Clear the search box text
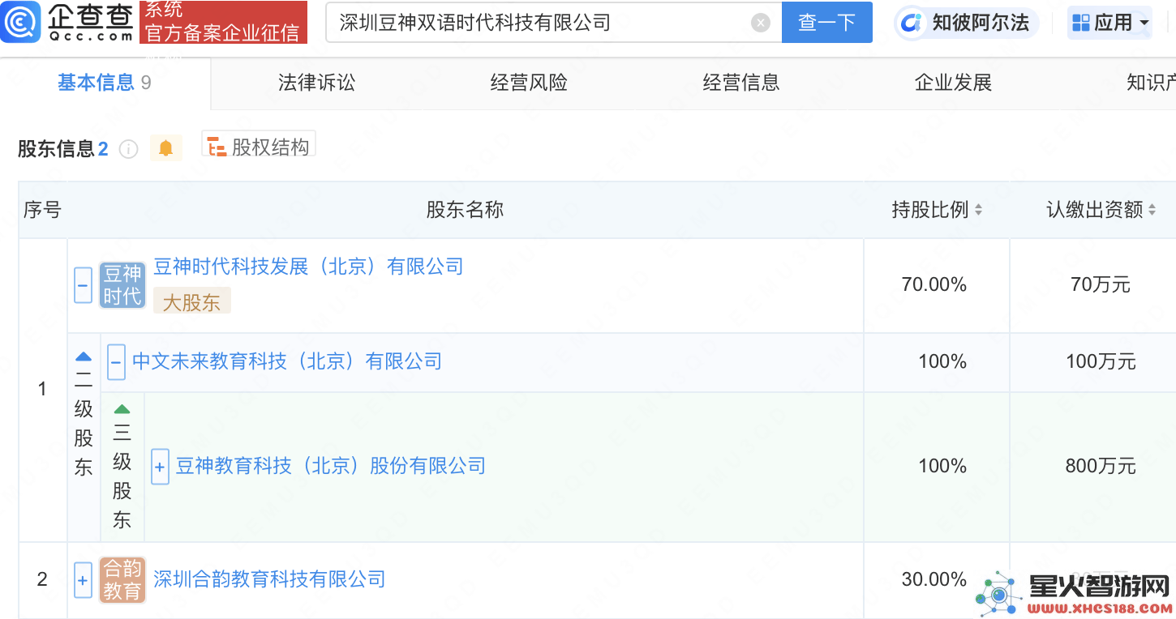1176x619 pixels. [761, 23]
